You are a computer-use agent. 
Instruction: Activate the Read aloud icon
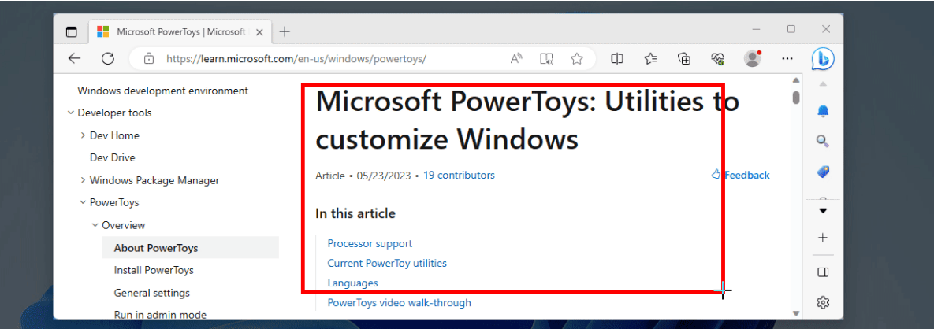[x=516, y=58]
